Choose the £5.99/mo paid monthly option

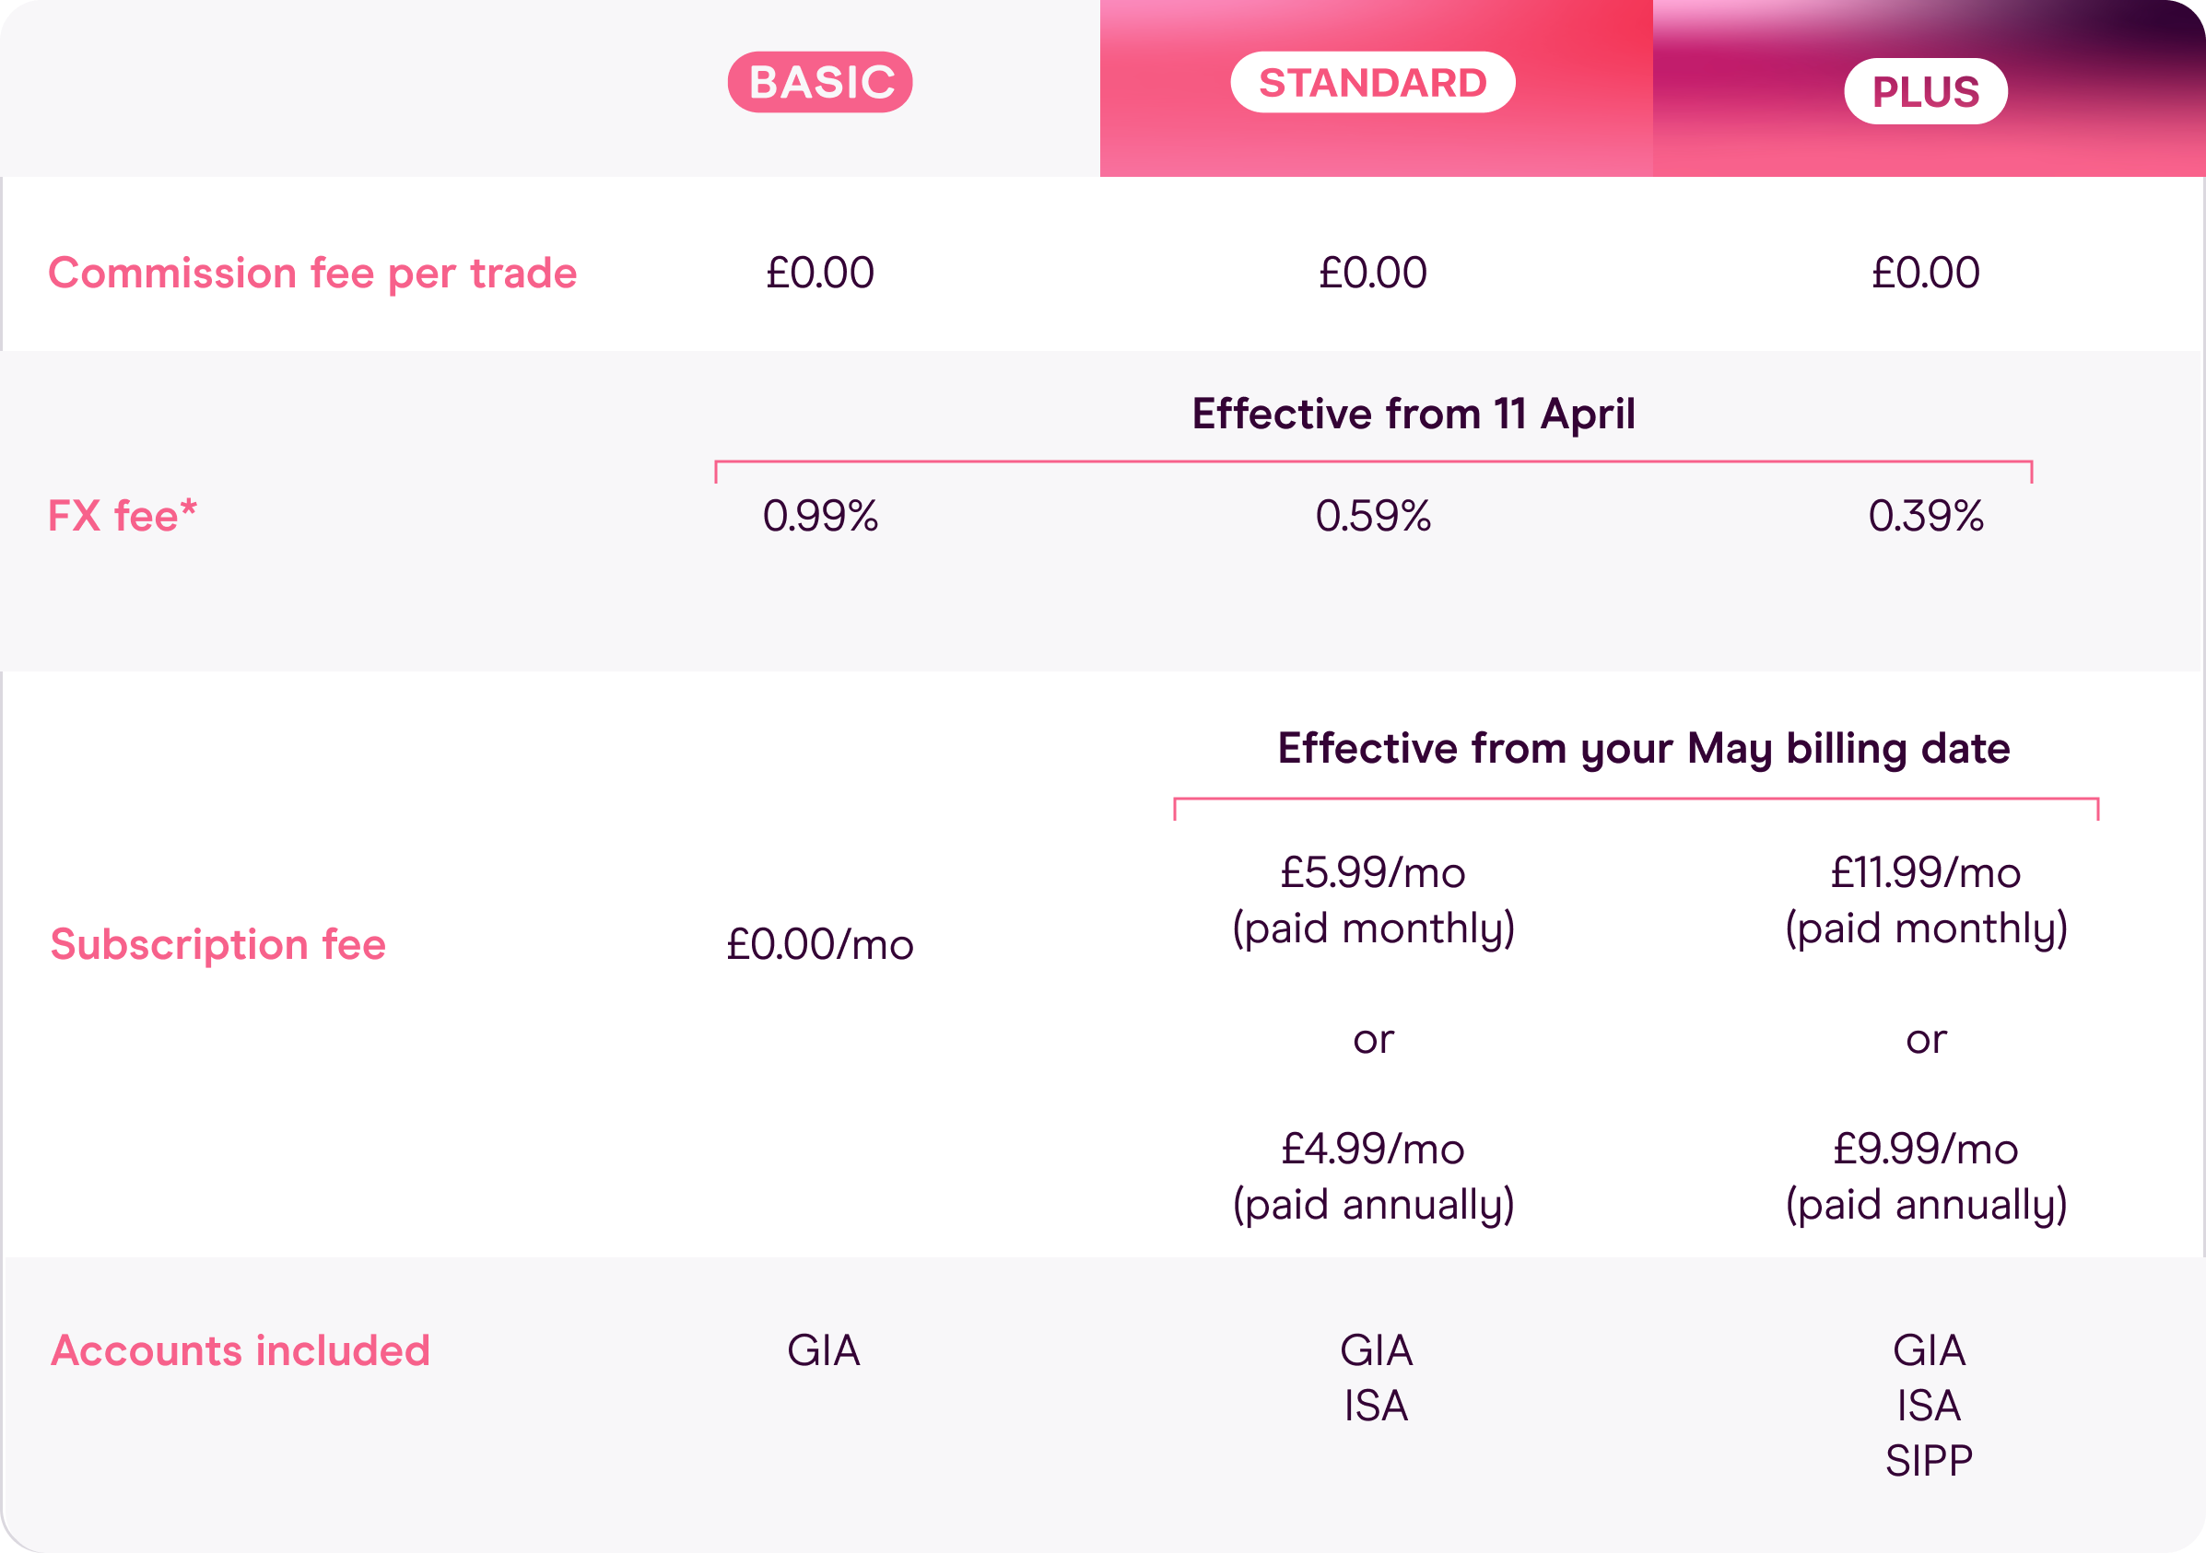pyautogui.click(x=1372, y=899)
